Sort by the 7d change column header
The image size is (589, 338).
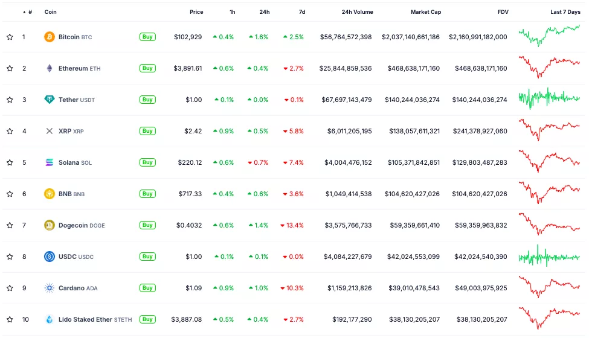tap(301, 12)
